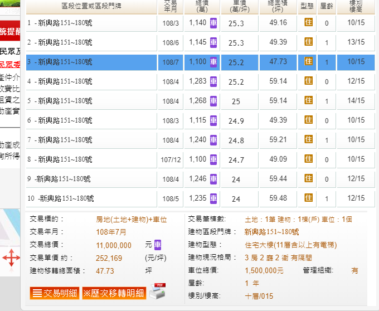Image resolution: width=379 pixels, height=311 pixels.
Task: Click 住 type icon in row 7
Action: (x=308, y=139)
